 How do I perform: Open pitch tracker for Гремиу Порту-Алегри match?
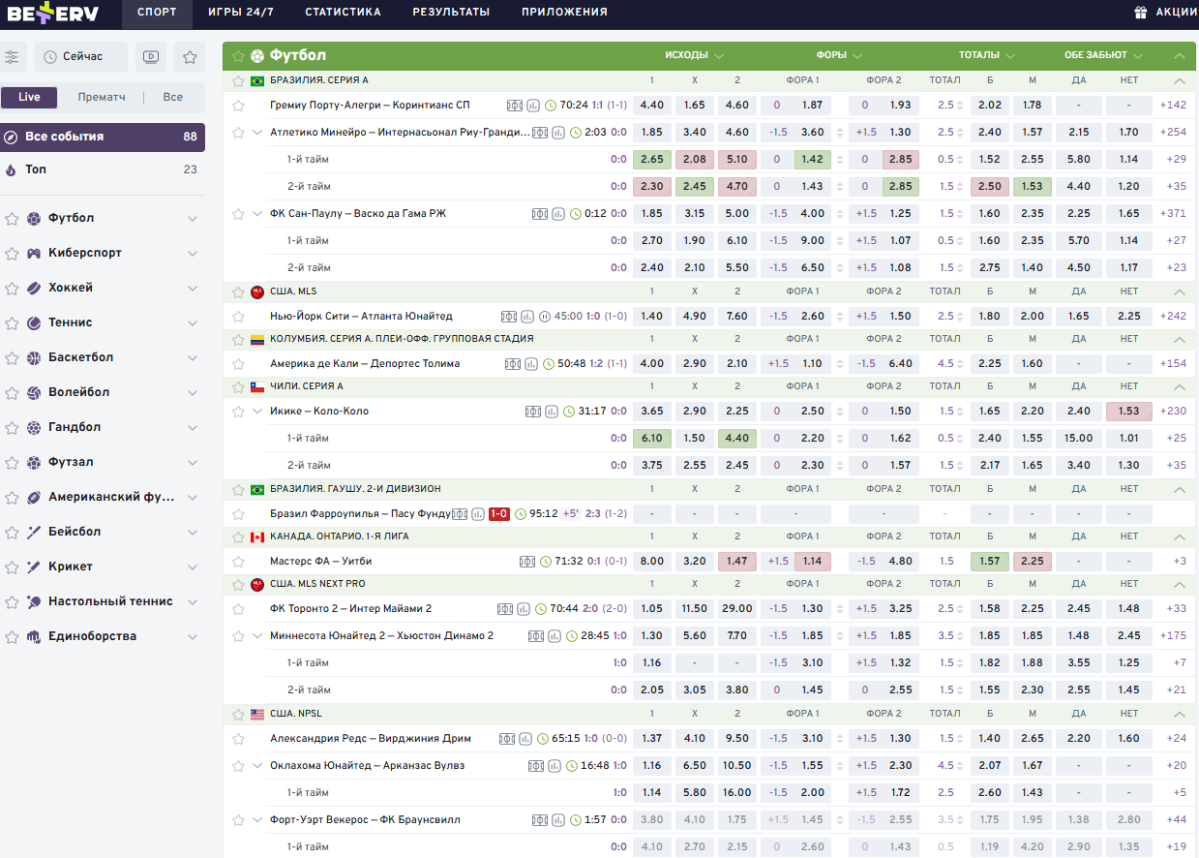515,105
